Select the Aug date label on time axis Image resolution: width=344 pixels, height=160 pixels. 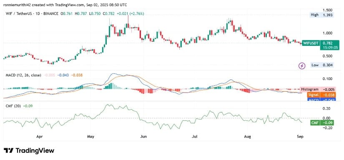[247, 137]
